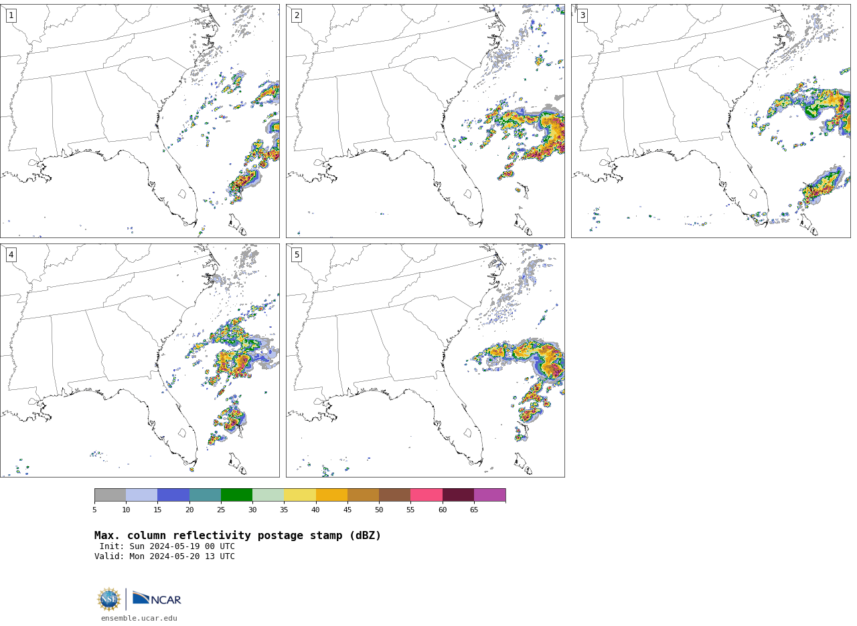Click the number label 5 on fifth panel
857x626 pixels.
297,255
